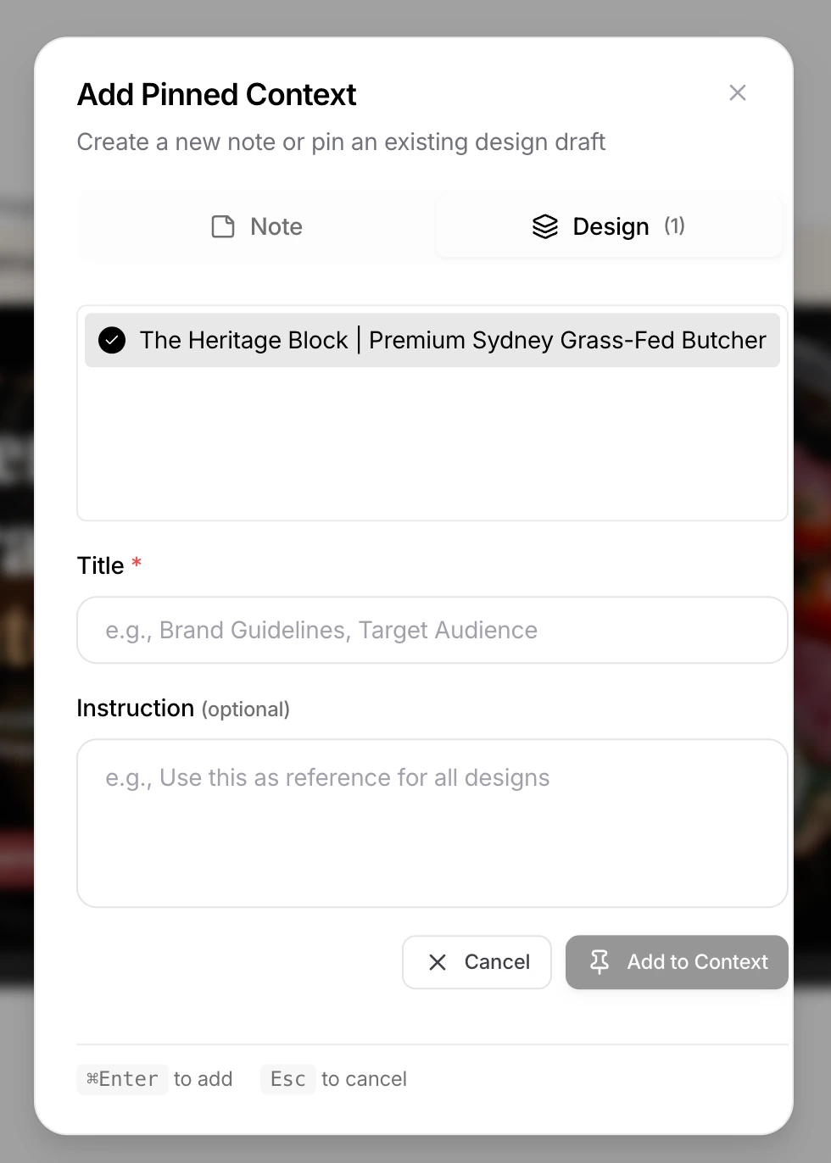Click the Cancel button

click(477, 962)
